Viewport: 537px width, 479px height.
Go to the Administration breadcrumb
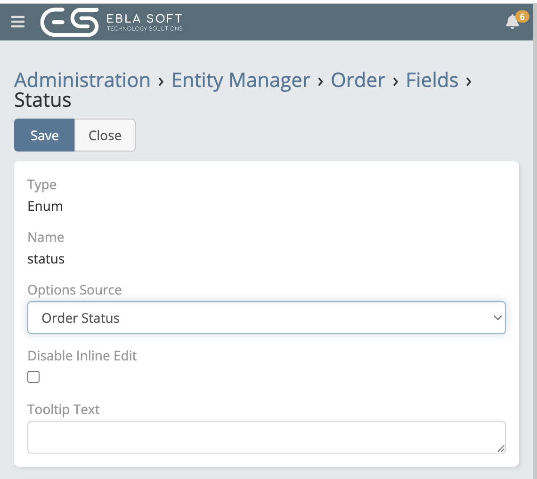[x=82, y=80]
